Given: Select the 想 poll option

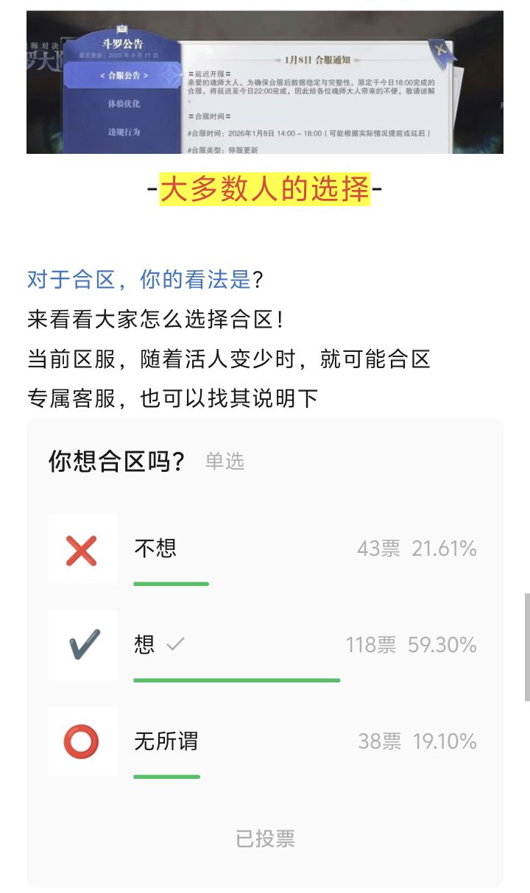Looking at the screenshot, I should 265,646.
